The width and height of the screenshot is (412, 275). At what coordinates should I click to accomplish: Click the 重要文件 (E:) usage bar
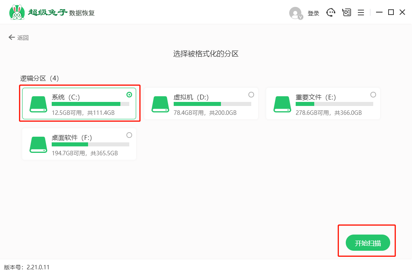coord(334,104)
